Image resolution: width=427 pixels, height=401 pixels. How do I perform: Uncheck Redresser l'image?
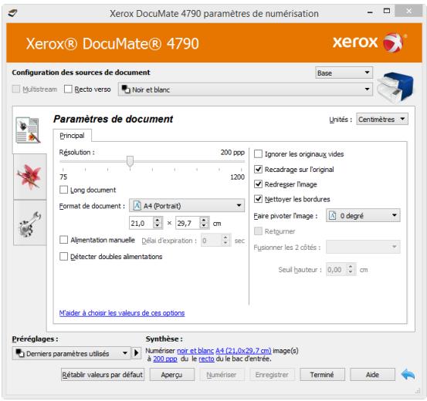tap(258, 184)
